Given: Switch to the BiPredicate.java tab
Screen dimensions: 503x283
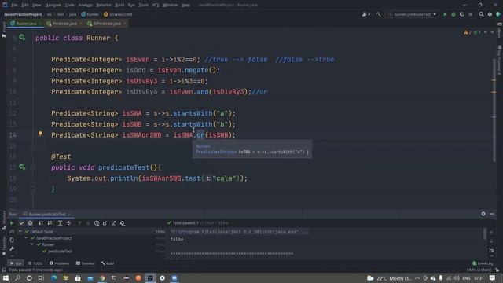Looking at the screenshot, I should (107, 24).
